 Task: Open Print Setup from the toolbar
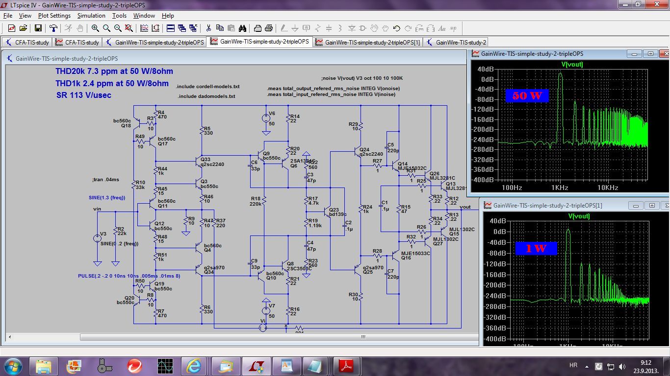[258, 28]
